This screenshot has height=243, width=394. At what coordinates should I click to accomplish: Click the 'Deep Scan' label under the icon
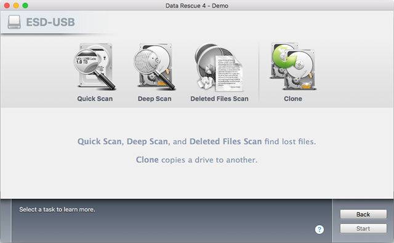tap(155, 99)
